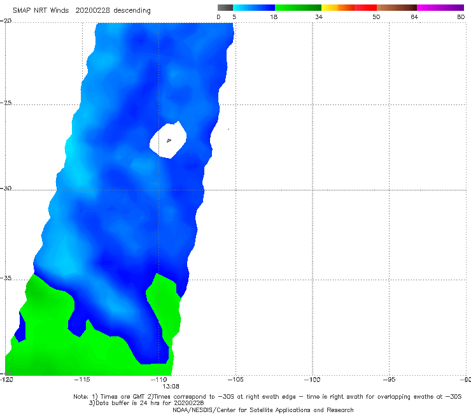The width and height of the screenshot is (471, 414).
Task: Click longitude label -120
Action: pyautogui.click(x=6, y=380)
